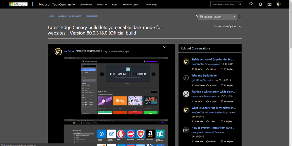This screenshot has width=292, height=146.
Task: Click the chenrylee username link
Action: point(196,133)
